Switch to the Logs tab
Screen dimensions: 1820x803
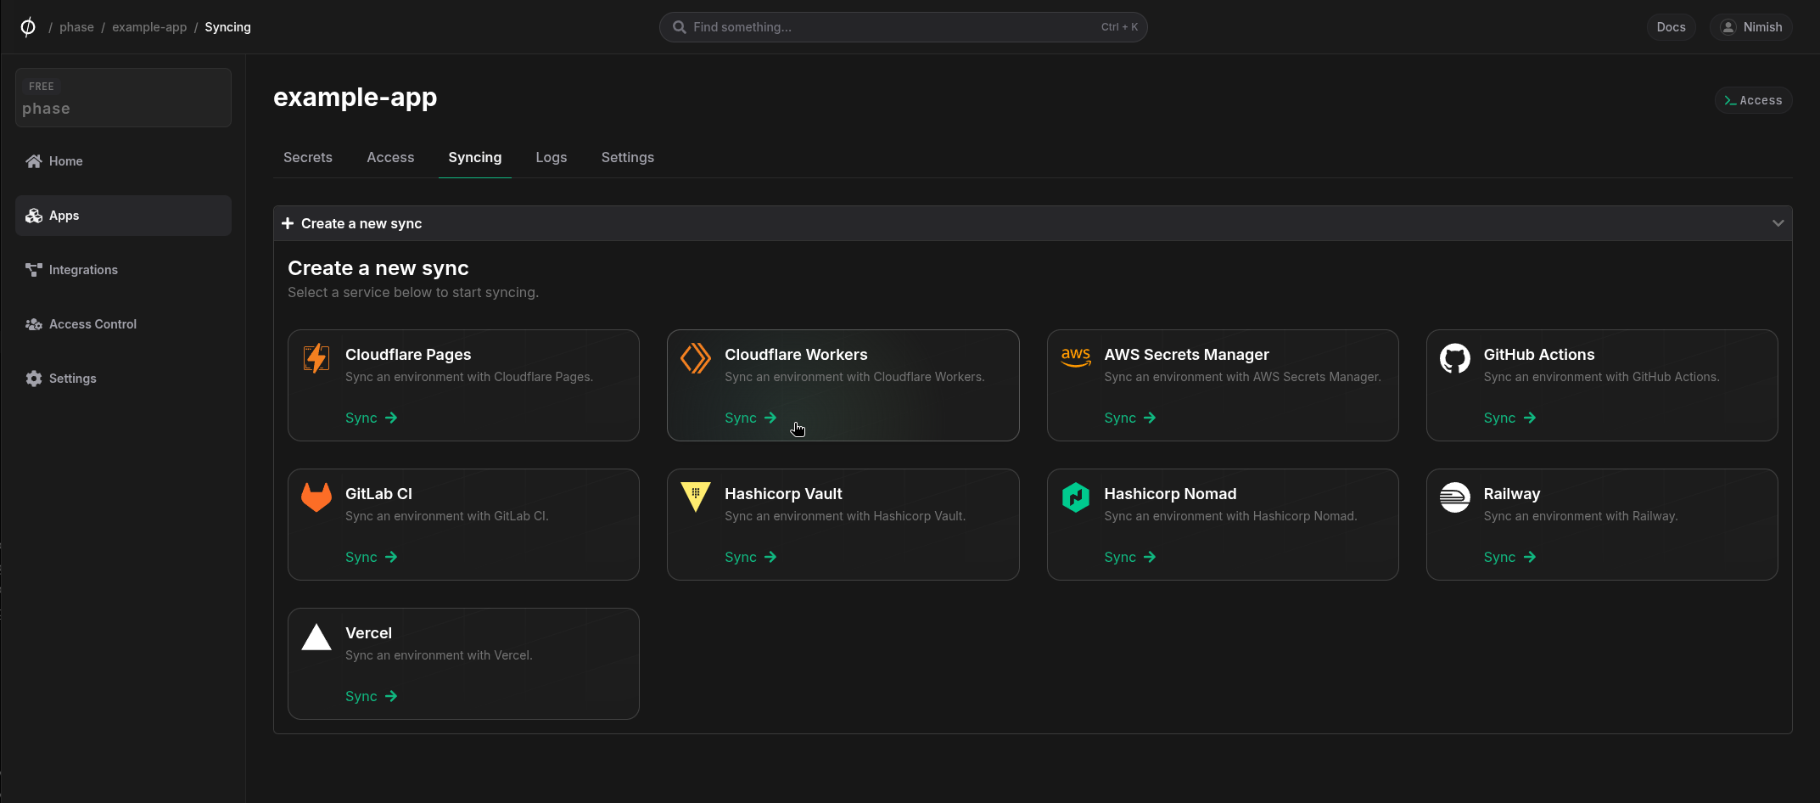551,157
